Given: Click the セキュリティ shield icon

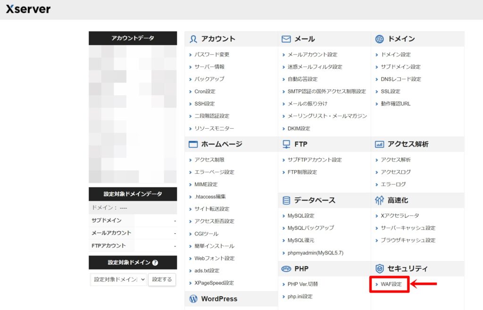Looking at the screenshot, I should click(x=380, y=269).
